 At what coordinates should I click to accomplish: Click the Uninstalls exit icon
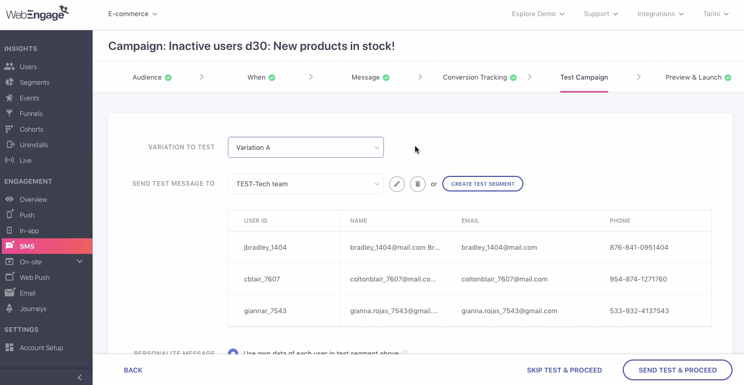point(9,145)
